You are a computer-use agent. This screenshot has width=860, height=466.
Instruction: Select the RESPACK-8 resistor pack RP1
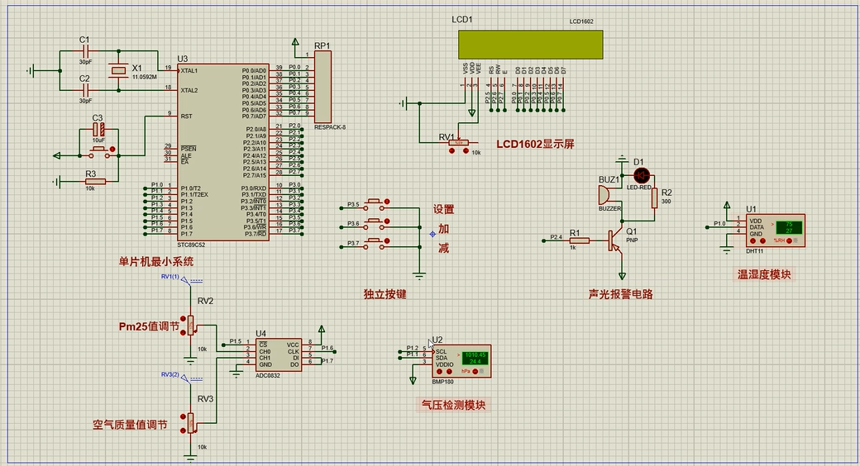coord(322,87)
